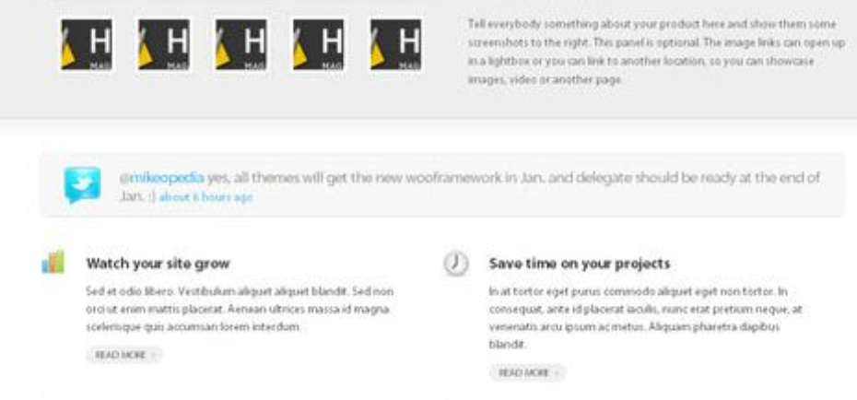Click the Twitter bird speech bubble icon
The width and height of the screenshot is (857, 400).
click(x=82, y=184)
